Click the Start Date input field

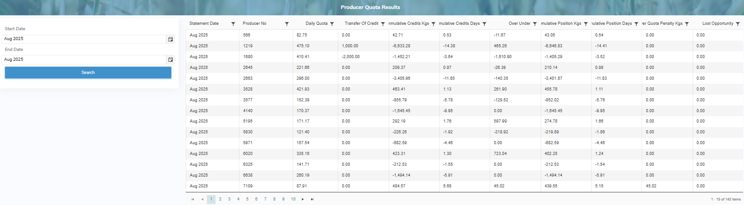(x=84, y=39)
